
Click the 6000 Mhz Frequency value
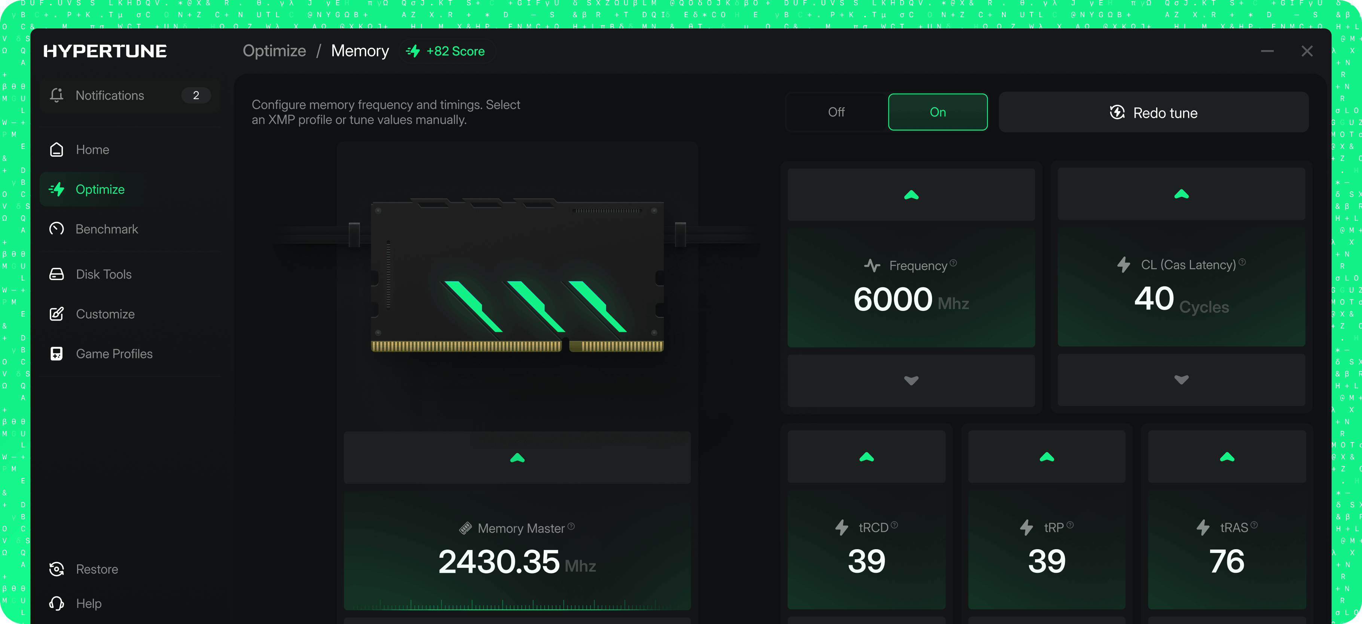[x=911, y=299]
